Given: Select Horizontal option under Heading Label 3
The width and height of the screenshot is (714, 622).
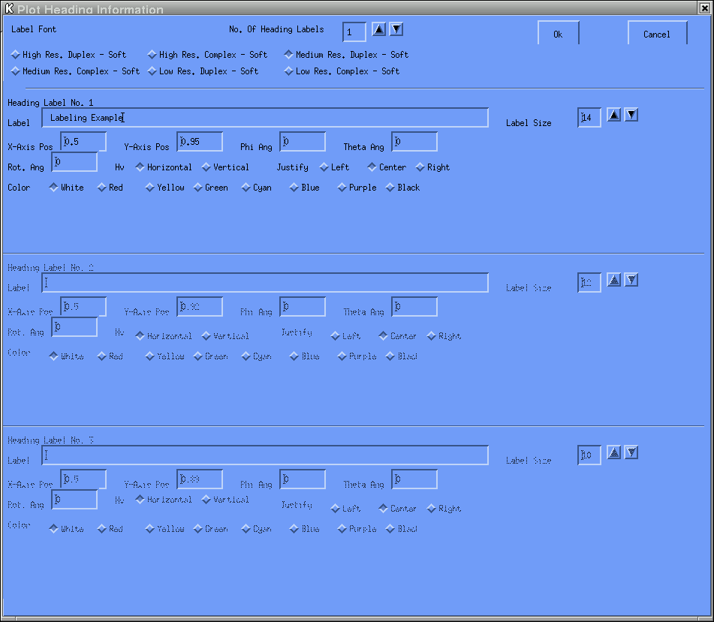Looking at the screenshot, I should point(164,500).
